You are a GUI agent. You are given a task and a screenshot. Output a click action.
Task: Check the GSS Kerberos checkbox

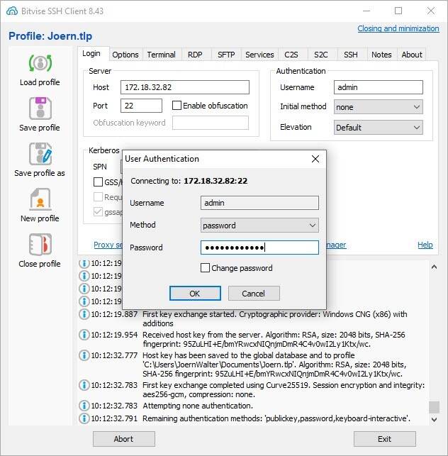click(x=99, y=182)
